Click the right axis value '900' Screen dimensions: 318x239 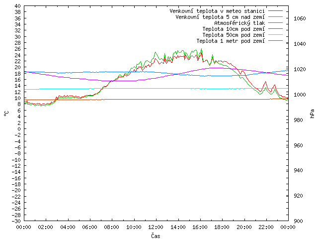298,221
